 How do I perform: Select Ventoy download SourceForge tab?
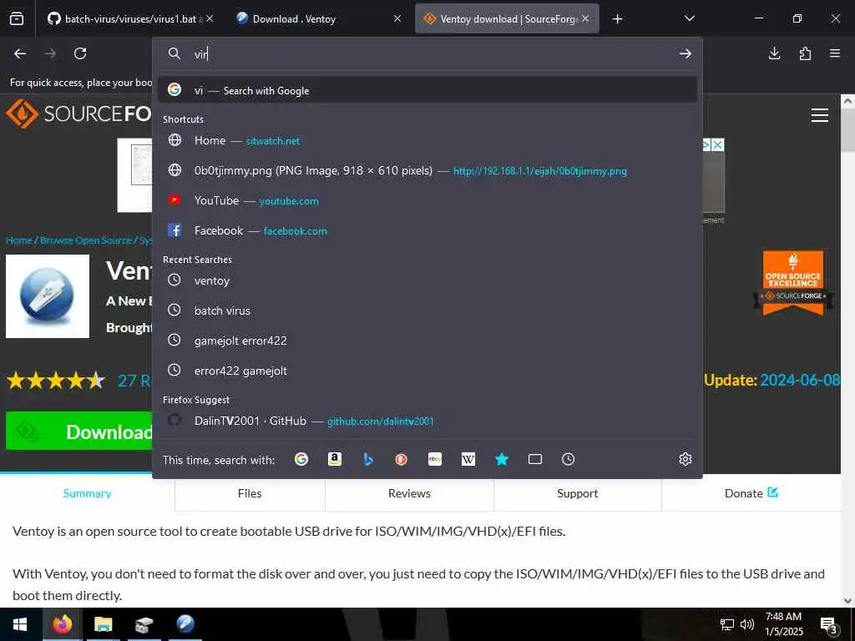(x=507, y=19)
